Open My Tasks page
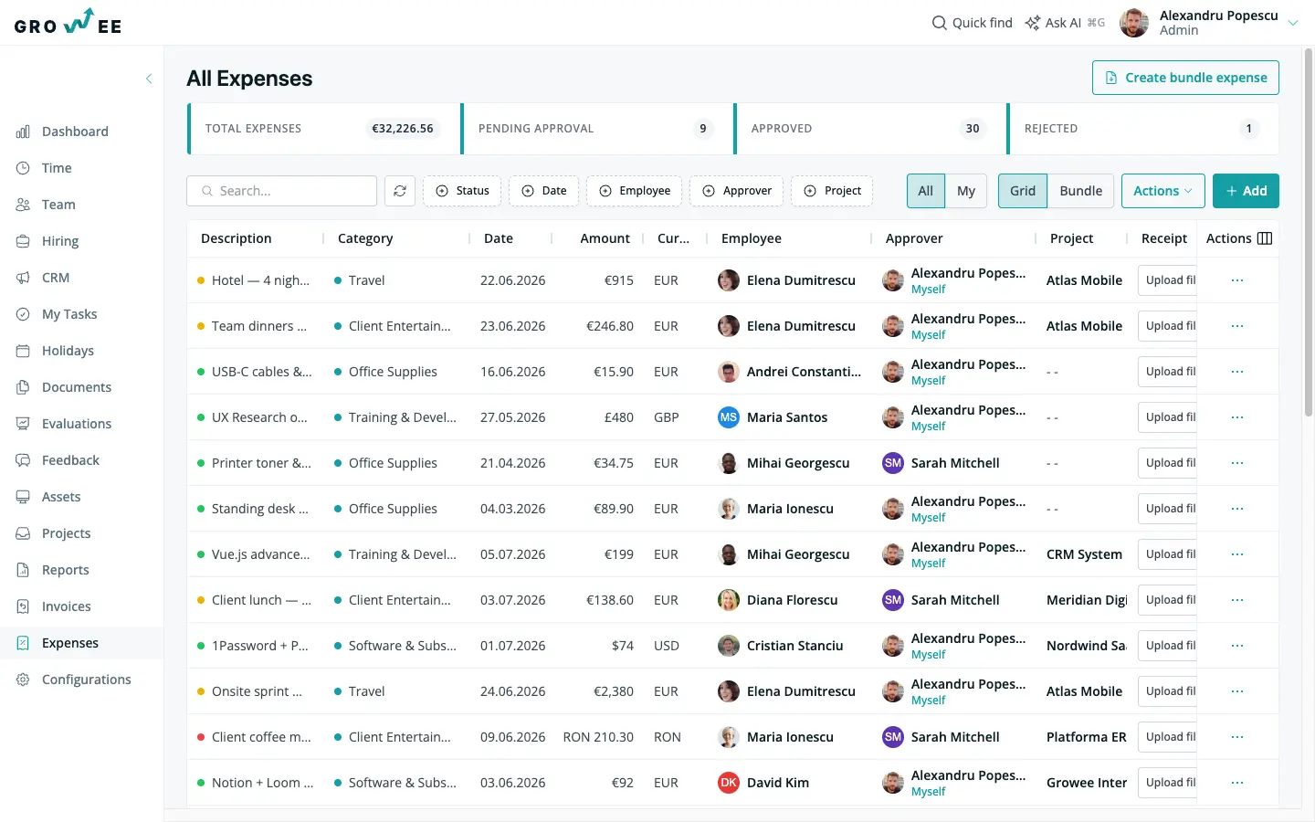The image size is (1315, 822). click(x=69, y=314)
